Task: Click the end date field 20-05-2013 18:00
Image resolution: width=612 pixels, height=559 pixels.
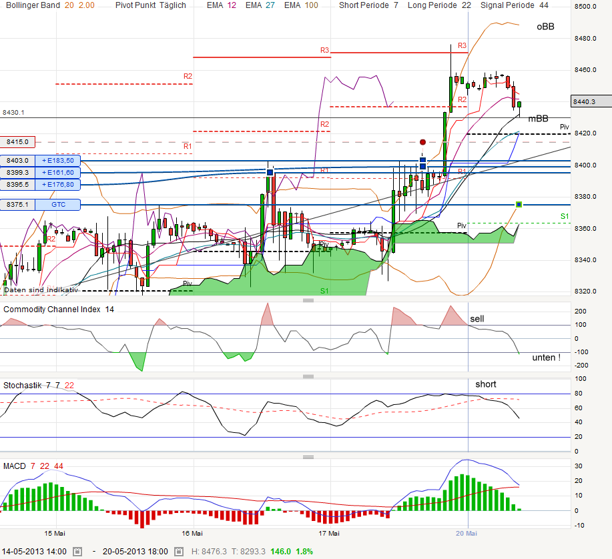Action: click(x=135, y=552)
